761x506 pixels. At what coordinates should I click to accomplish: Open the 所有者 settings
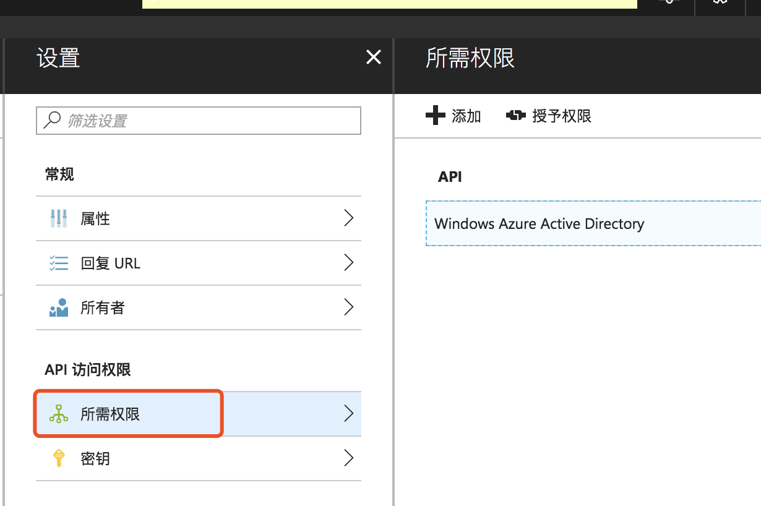click(199, 307)
